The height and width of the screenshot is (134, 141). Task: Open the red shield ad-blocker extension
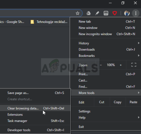115,13
